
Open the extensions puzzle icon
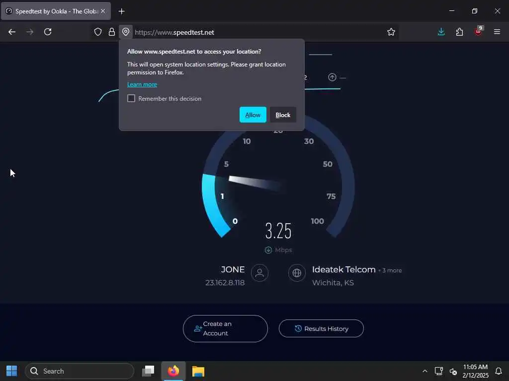coord(459,32)
